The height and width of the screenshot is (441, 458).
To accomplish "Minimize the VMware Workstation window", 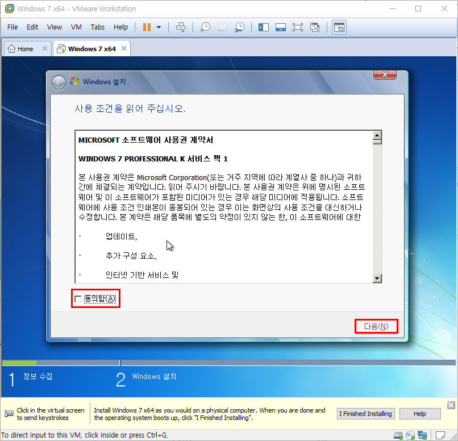I will click(393, 9).
